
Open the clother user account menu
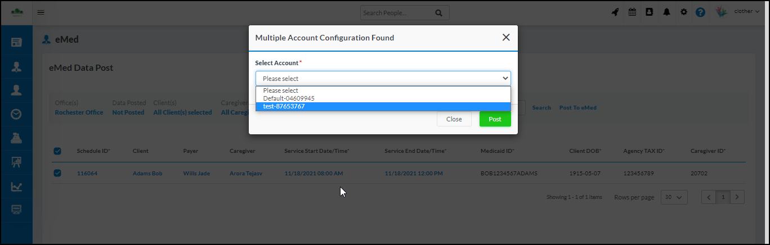746,11
